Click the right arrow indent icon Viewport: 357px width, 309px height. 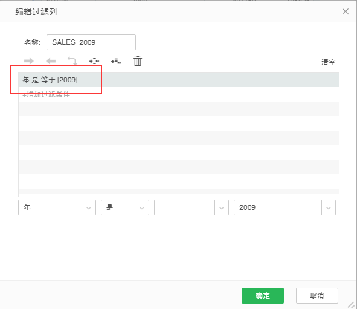[x=28, y=61]
